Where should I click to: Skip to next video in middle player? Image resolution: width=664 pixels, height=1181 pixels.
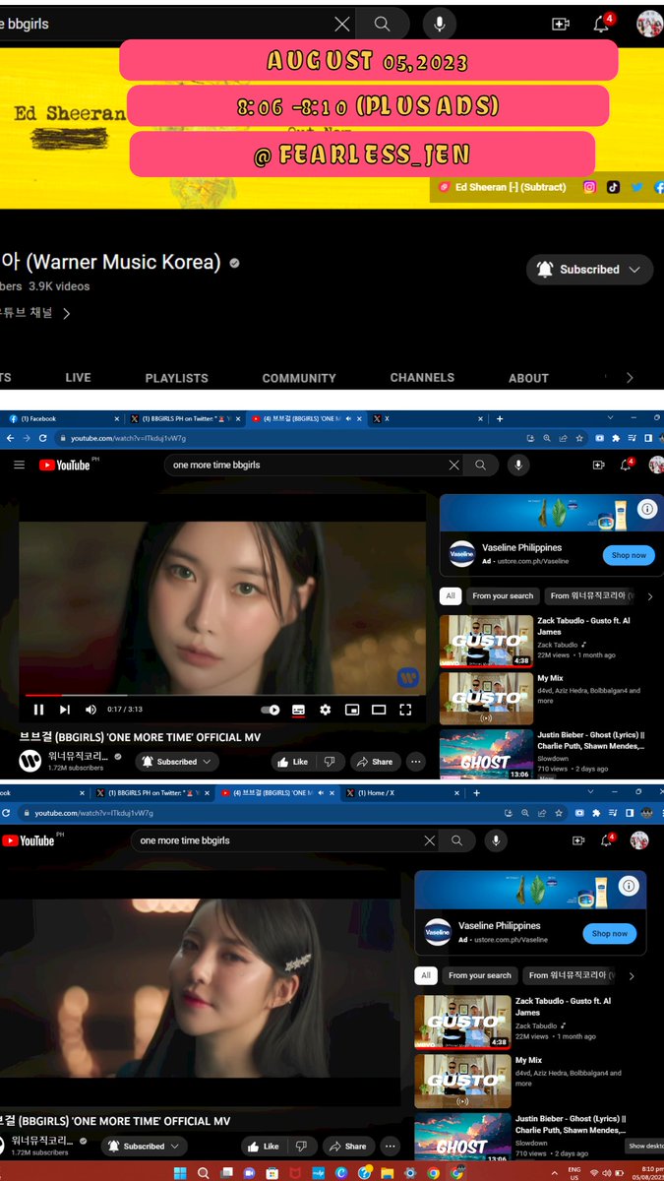point(65,710)
